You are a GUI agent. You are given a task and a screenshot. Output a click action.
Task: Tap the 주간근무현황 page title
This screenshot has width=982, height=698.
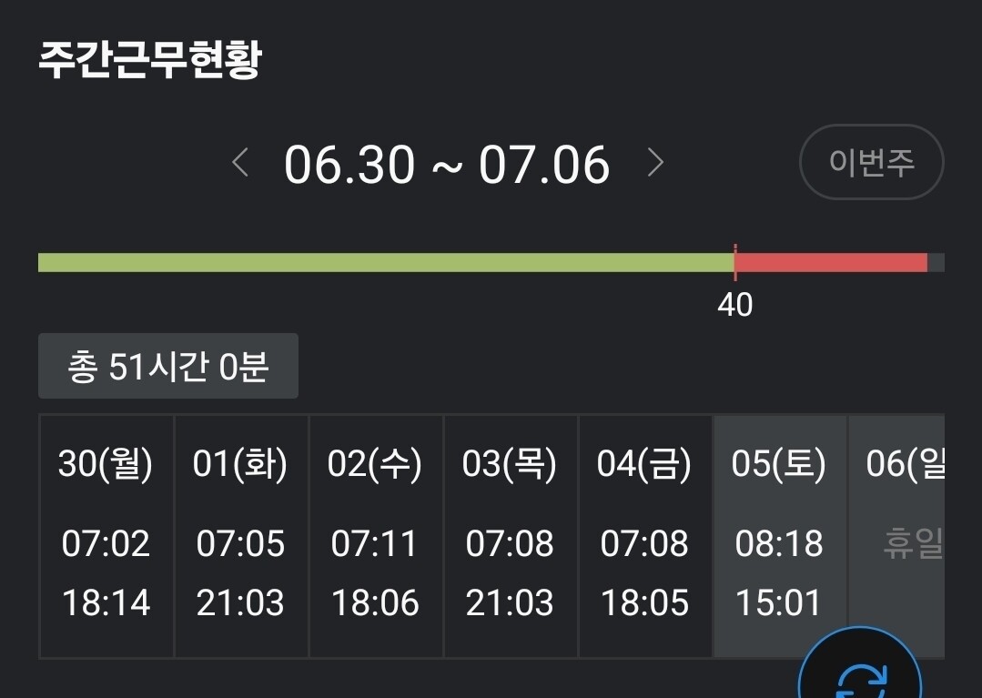(150, 60)
